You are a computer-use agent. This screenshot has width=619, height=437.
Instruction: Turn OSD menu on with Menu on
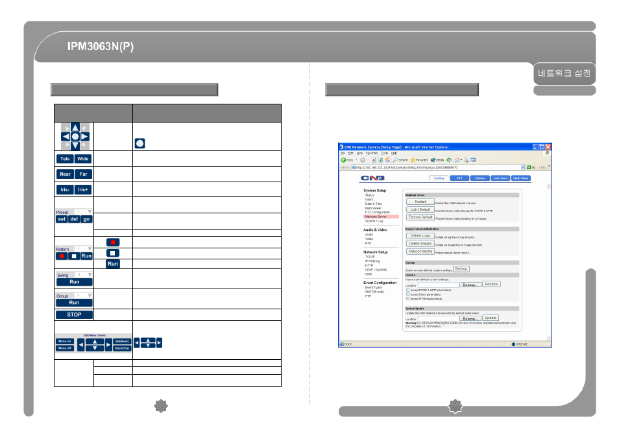pyautogui.click(x=65, y=341)
